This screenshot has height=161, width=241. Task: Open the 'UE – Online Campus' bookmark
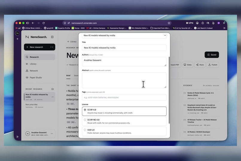(x=96, y=28)
